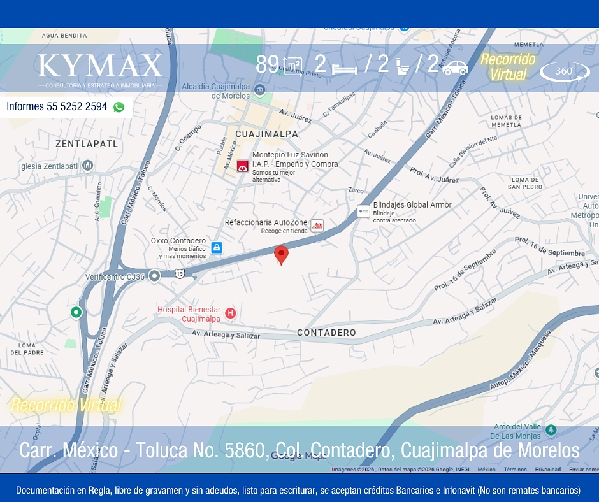This screenshot has width=599, height=502.
Task: Select the Iglesia Zentlapatl landmark icon
Action: [x=88, y=166]
